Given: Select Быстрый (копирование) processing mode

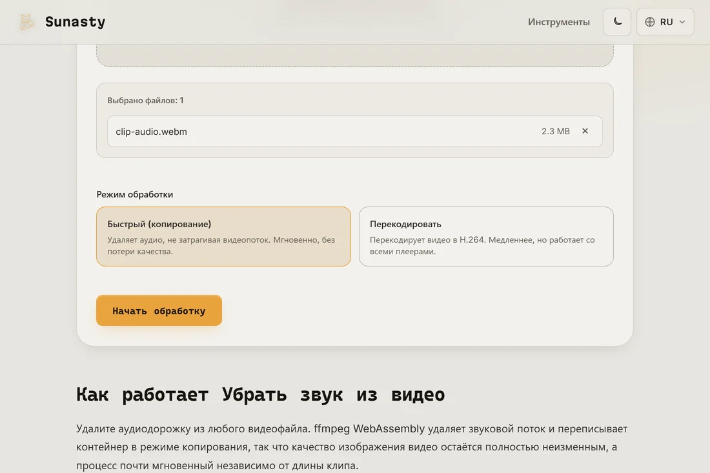Looking at the screenshot, I should [x=224, y=236].
